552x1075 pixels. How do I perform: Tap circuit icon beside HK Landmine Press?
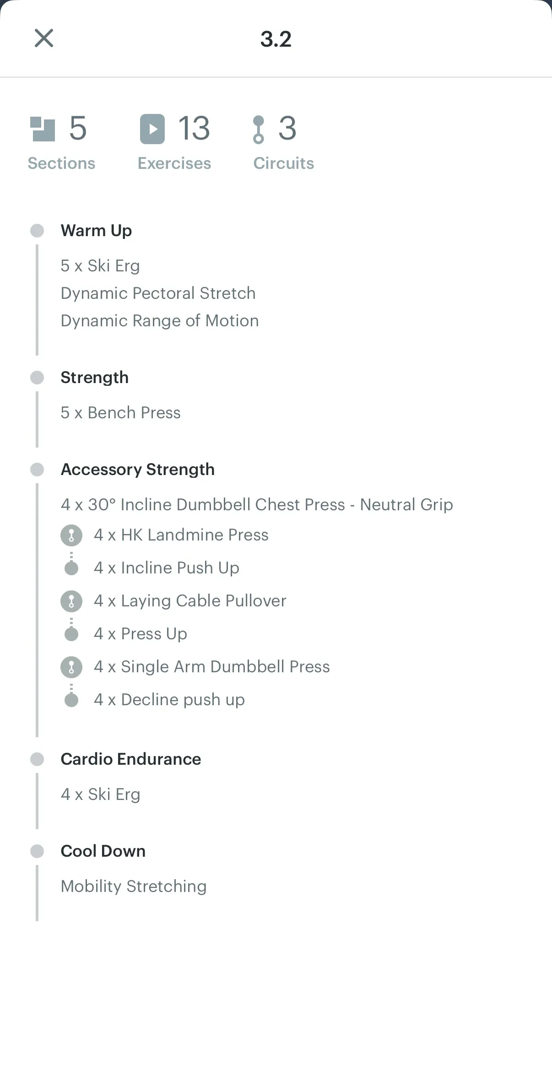71,535
